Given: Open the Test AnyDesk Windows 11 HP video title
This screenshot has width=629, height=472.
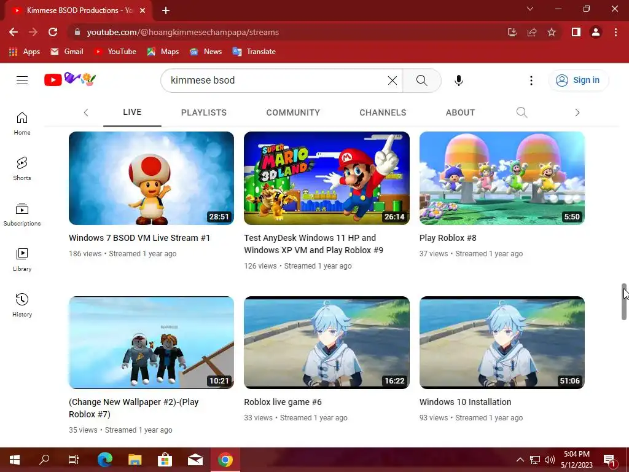Looking at the screenshot, I should coord(313,244).
